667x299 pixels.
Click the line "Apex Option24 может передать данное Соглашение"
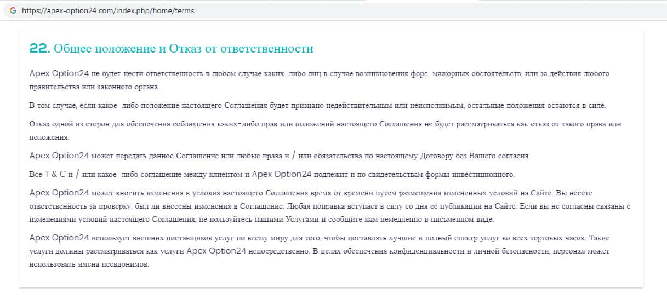point(280,156)
